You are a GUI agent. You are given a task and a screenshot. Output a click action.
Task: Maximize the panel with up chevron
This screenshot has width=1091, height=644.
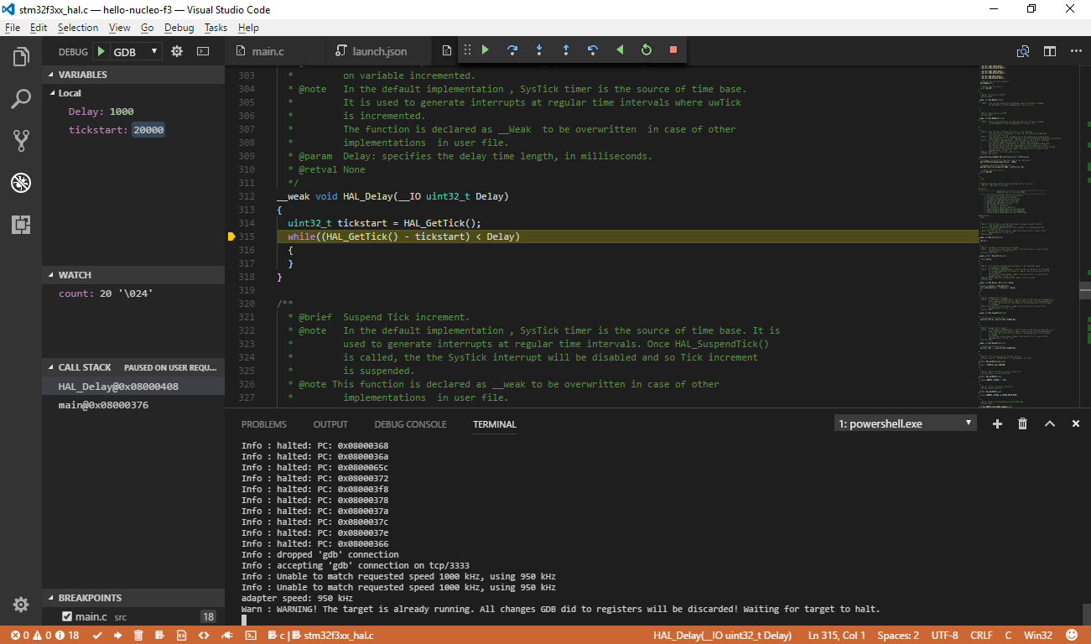pos(1049,423)
